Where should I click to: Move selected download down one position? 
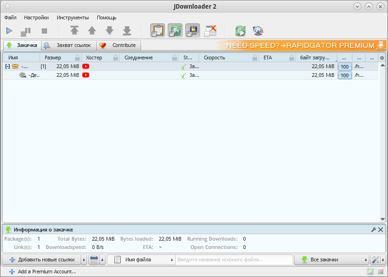tap(109, 31)
